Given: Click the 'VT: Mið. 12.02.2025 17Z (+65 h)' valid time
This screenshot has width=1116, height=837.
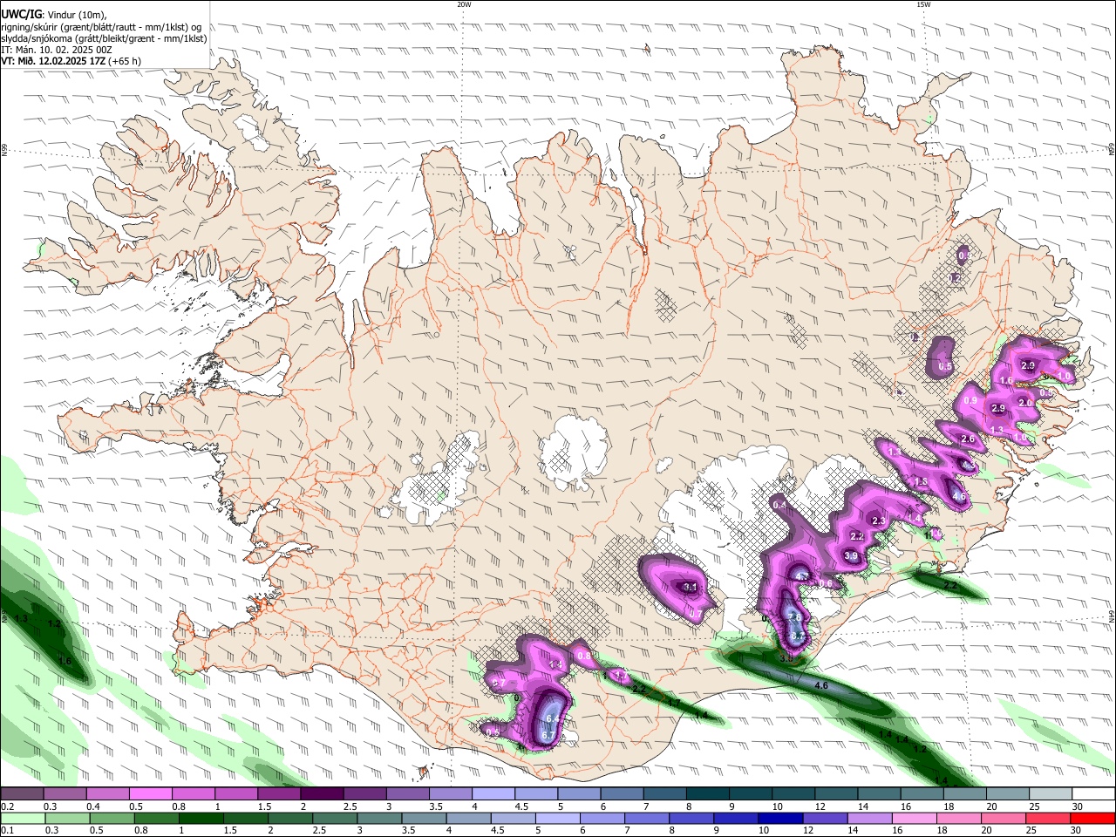Looking at the screenshot, I should (71, 61).
